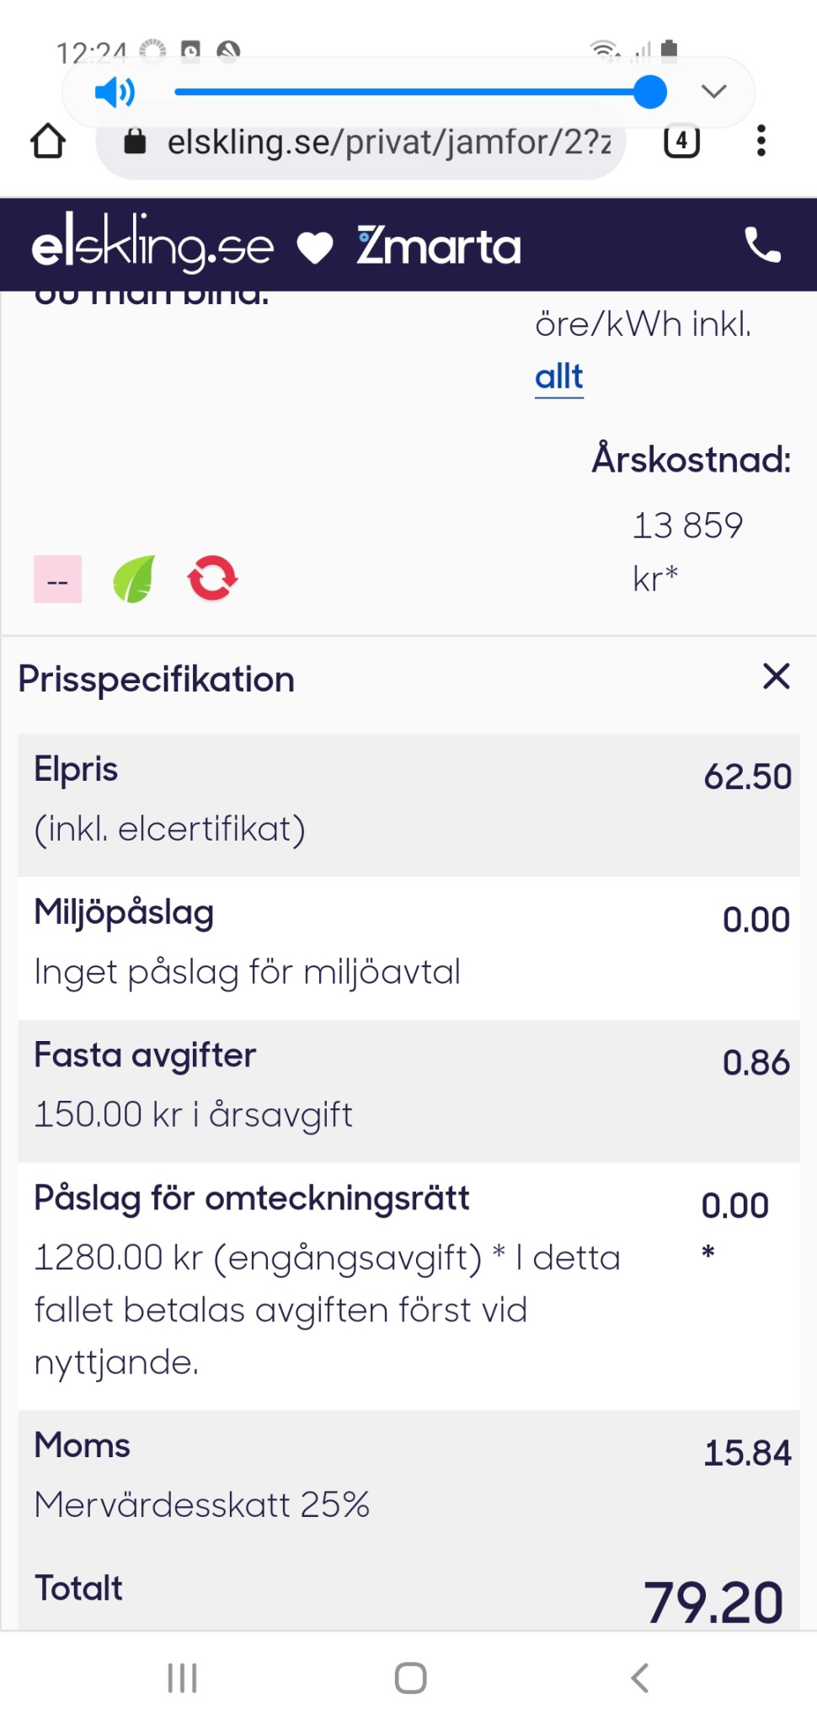
Task: Tap the phone call icon in header
Action: point(763,246)
